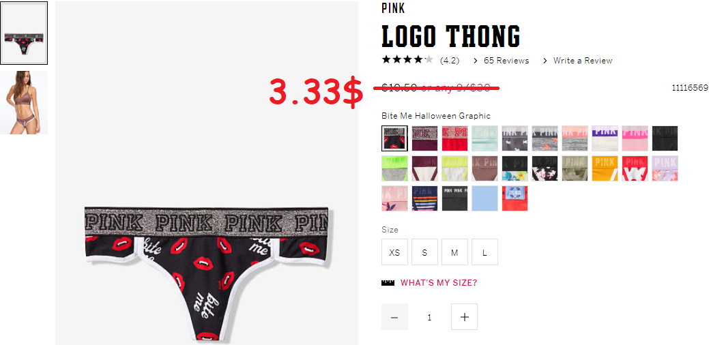This screenshot has width=709, height=345.
Task: Choose size M
Action: coord(455,252)
